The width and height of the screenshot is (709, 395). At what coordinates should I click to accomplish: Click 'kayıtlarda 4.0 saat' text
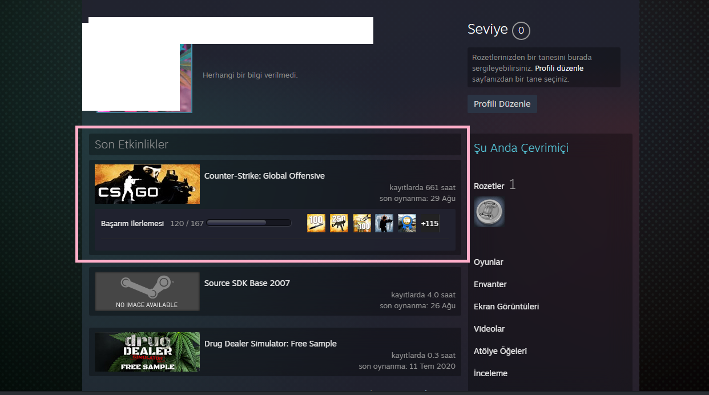pos(424,295)
